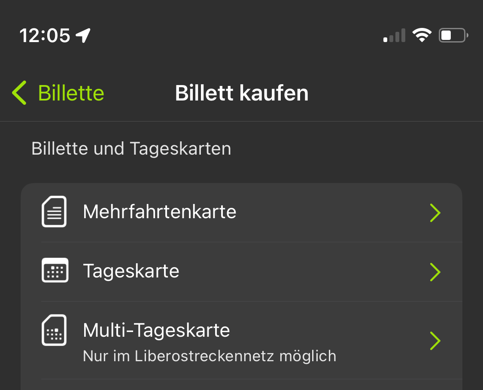The height and width of the screenshot is (390, 483).
Task: Tap the Multi-Tageskarte card icon
Action: 54,330
